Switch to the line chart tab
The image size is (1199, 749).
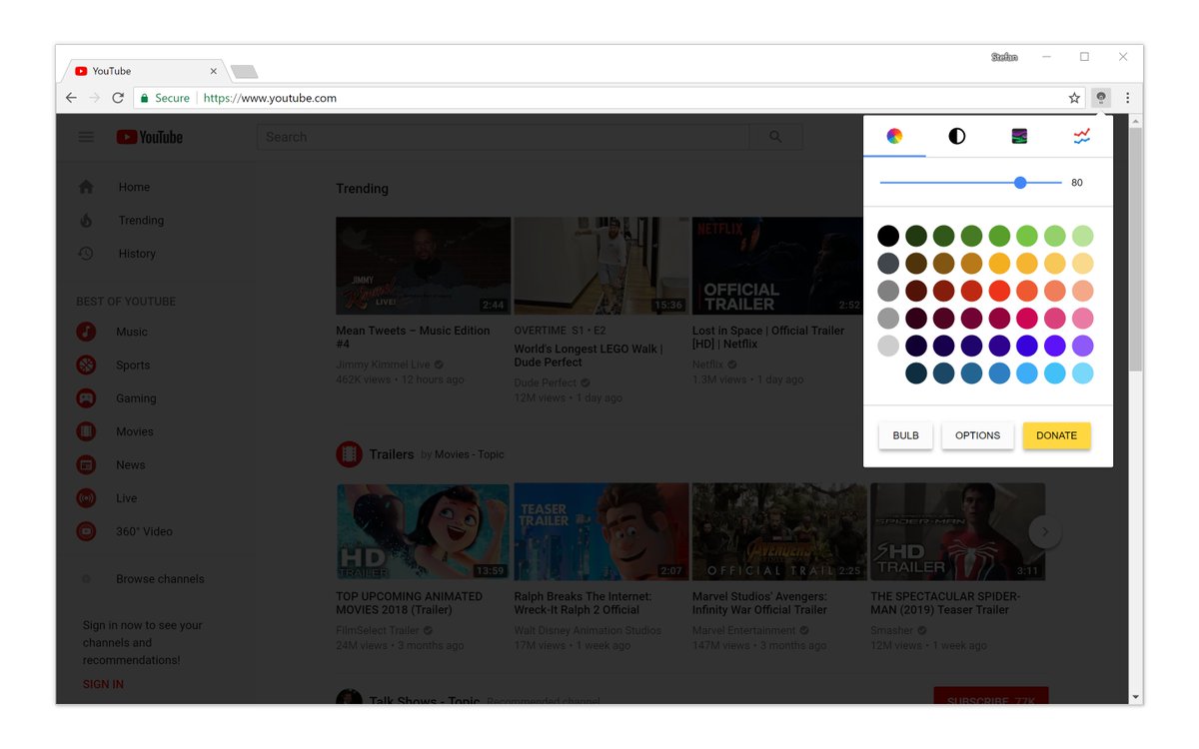tap(1082, 137)
